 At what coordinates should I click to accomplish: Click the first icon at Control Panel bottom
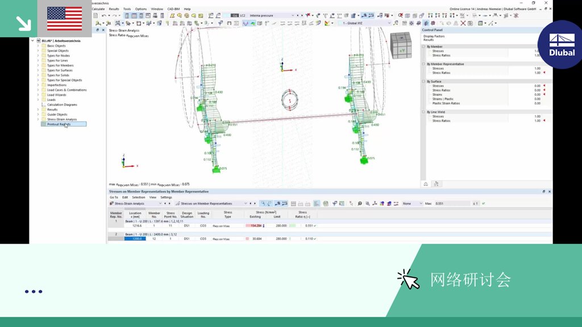pos(426,184)
